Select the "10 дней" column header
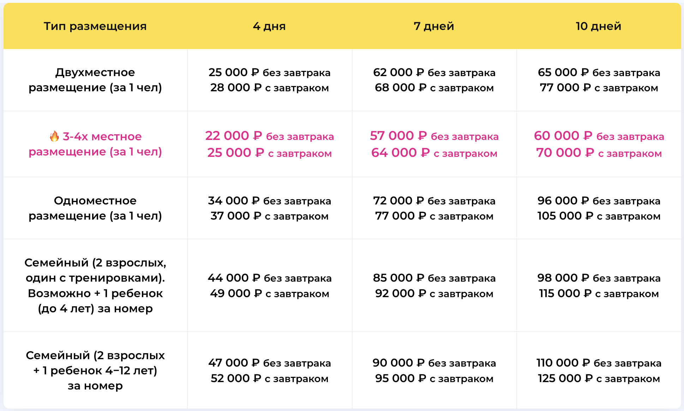The width and height of the screenshot is (684, 411). point(598,26)
